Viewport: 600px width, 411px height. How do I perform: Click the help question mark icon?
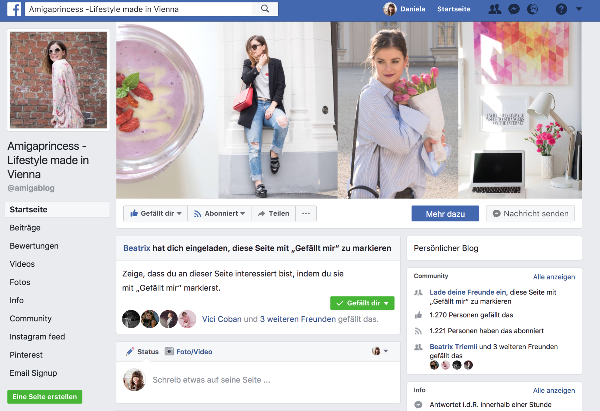(x=561, y=9)
